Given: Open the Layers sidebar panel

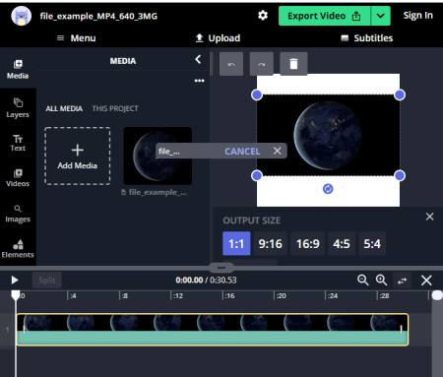Looking at the screenshot, I should click(18, 108).
